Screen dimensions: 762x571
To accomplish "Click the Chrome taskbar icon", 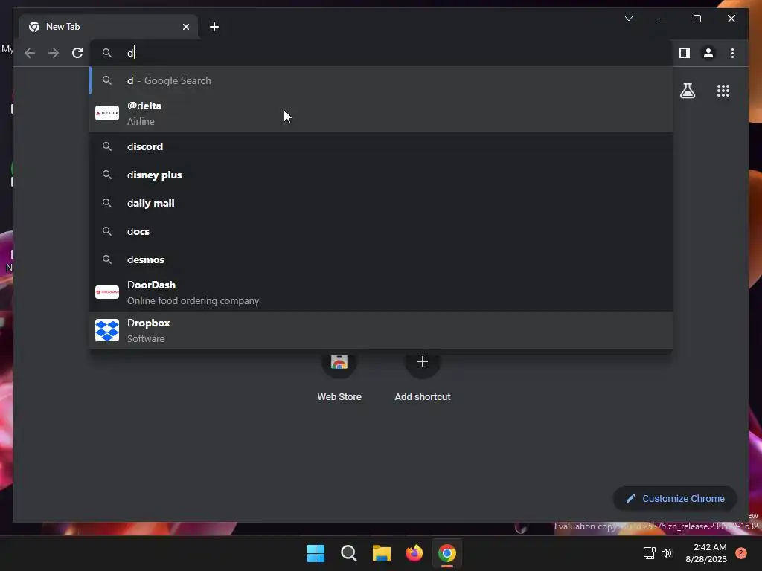I will 447,553.
